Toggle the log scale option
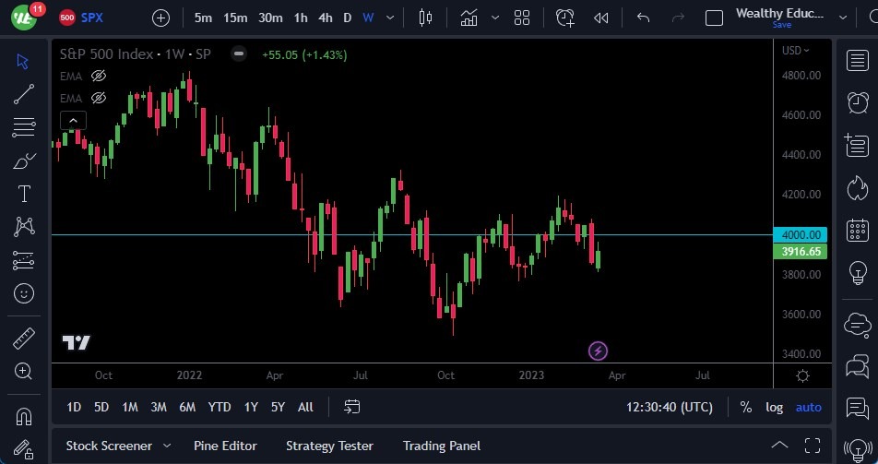 pyautogui.click(x=774, y=407)
